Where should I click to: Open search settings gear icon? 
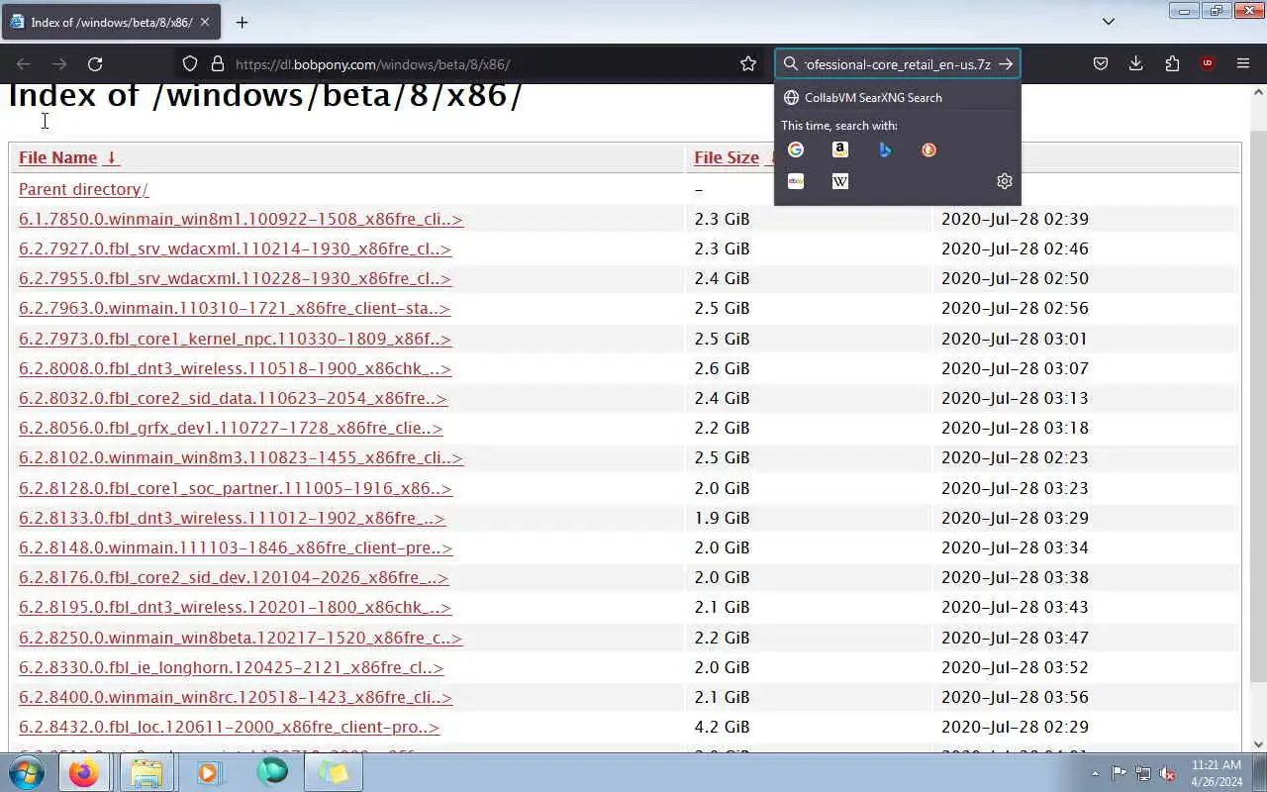point(1005,181)
